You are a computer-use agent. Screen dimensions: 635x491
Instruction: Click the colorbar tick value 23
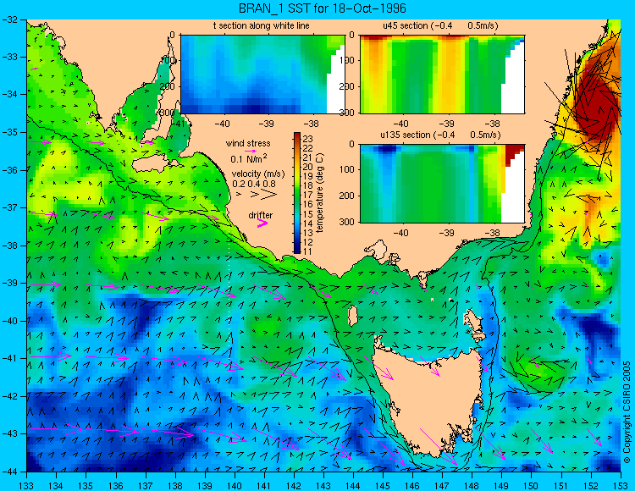coord(308,140)
